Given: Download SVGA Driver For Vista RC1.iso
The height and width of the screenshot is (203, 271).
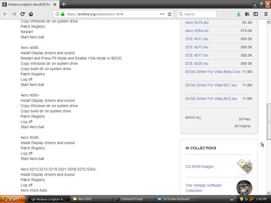Looking at the screenshot, I should point(211,85).
